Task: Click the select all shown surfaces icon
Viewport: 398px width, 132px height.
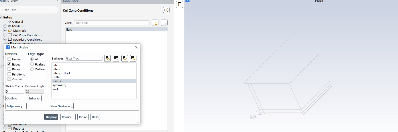Action: tap(125, 58)
